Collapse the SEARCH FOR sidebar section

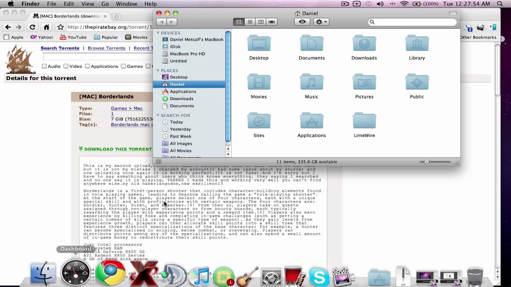click(x=158, y=115)
